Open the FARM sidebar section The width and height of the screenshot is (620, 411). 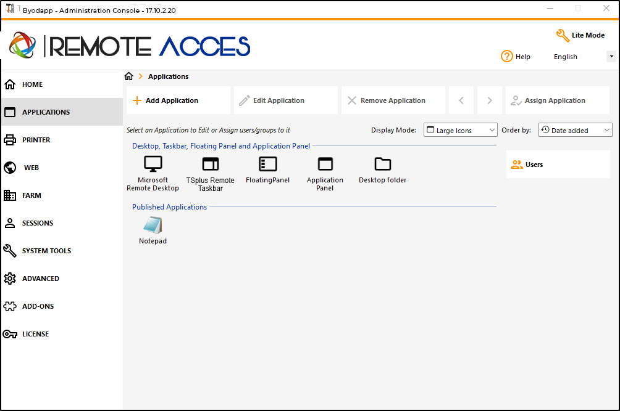point(62,195)
